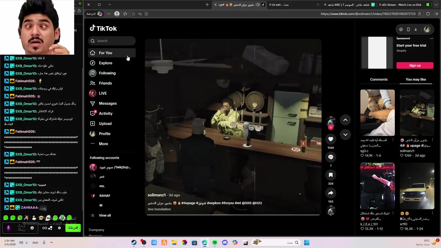Click the Windows Start button
Screen dimensions: 441x248
pos(307,242)
